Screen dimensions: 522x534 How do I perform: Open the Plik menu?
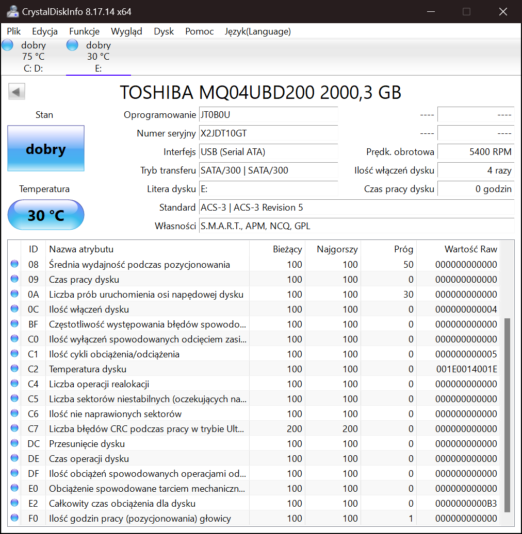[x=13, y=31]
